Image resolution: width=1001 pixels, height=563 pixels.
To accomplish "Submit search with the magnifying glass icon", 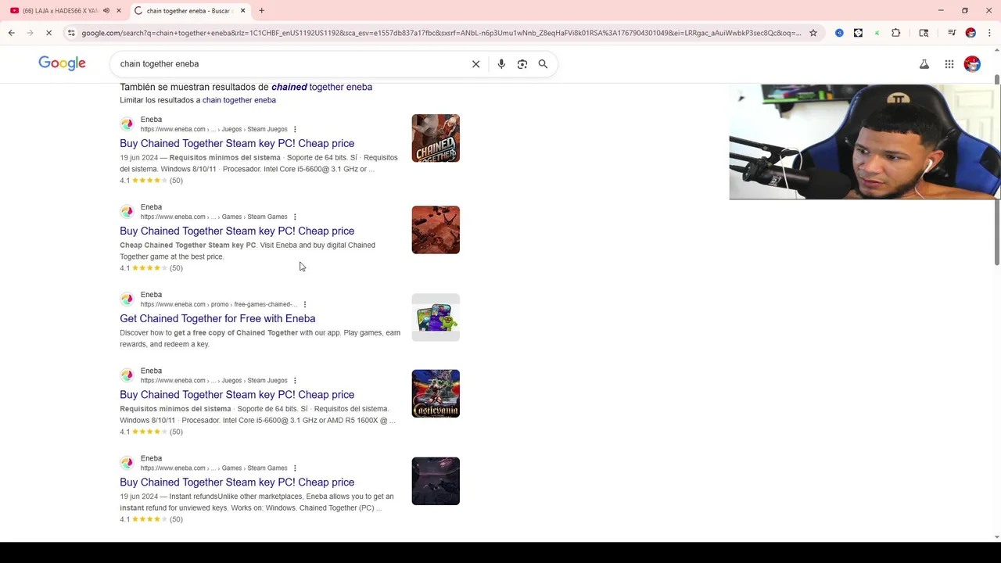I will [x=543, y=64].
